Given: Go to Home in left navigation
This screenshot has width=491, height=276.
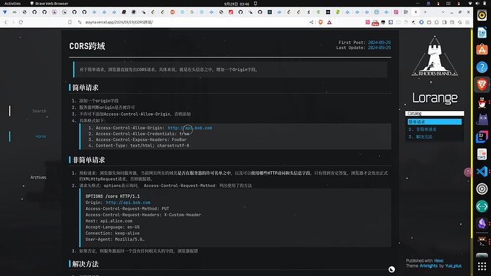Looking at the screenshot, I should 41,137.
